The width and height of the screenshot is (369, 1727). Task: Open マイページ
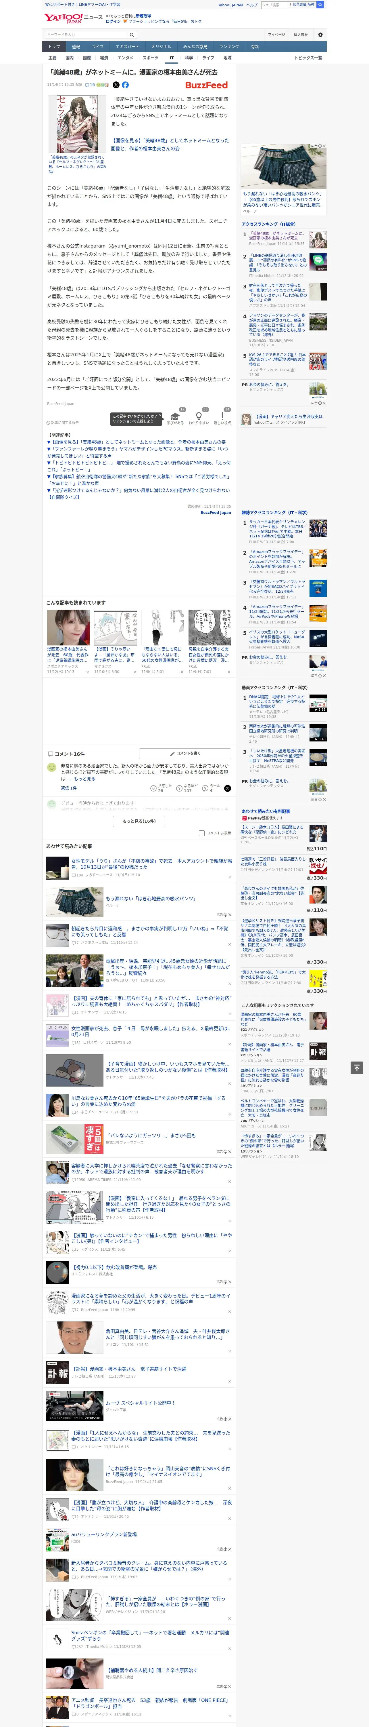pos(276,35)
